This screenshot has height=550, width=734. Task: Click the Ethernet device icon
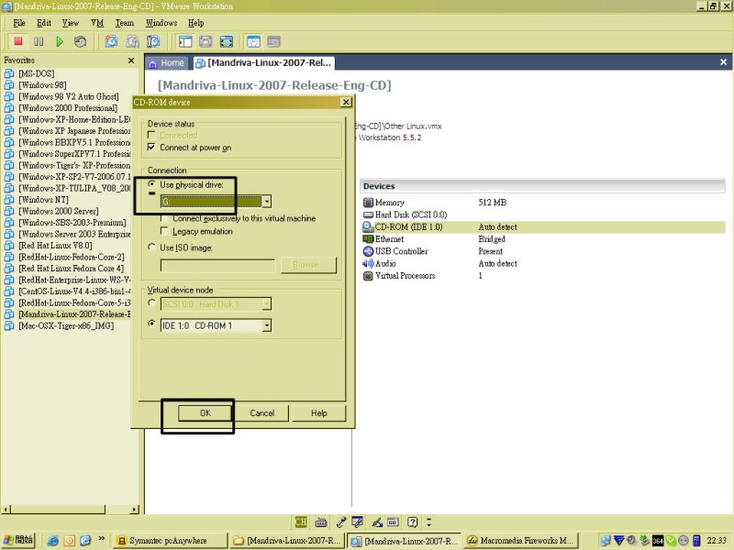click(x=368, y=239)
